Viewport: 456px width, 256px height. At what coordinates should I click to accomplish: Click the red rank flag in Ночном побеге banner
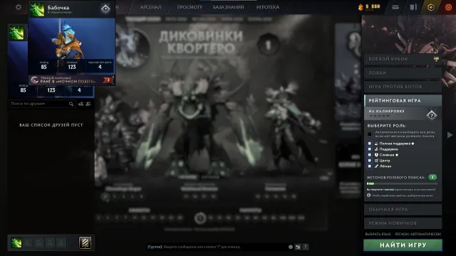click(108, 80)
